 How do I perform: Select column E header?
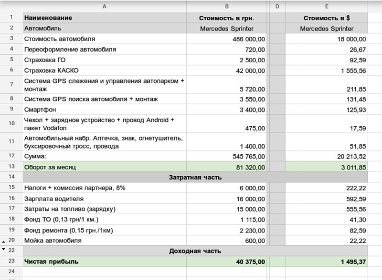click(327, 7)
